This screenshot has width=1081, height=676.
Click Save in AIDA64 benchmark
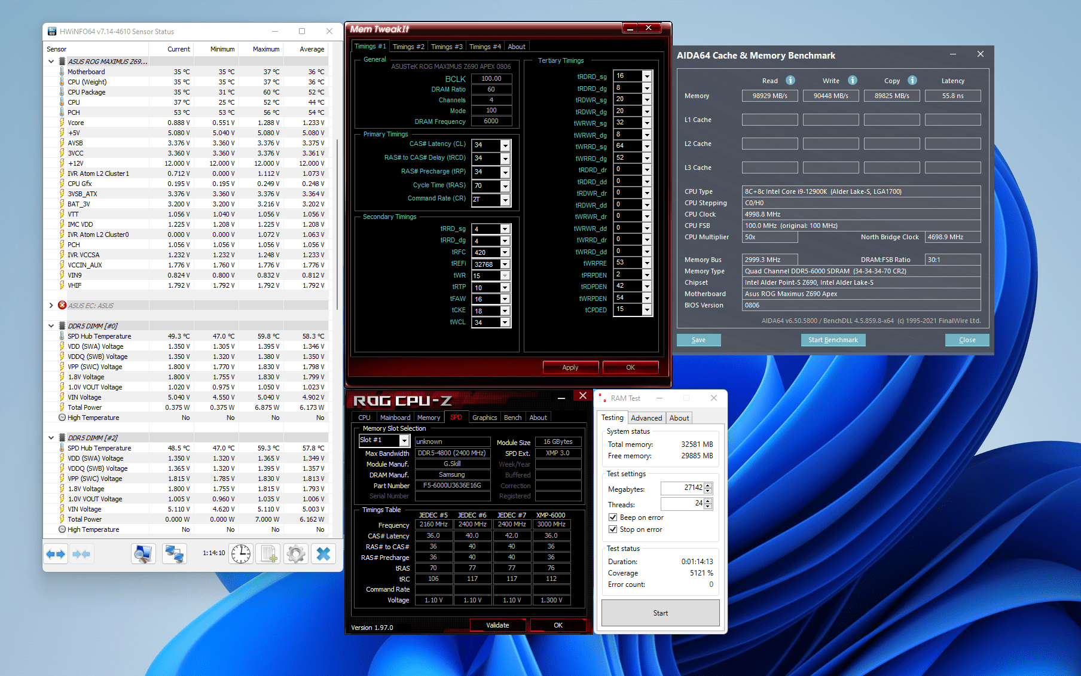point(698,340)
